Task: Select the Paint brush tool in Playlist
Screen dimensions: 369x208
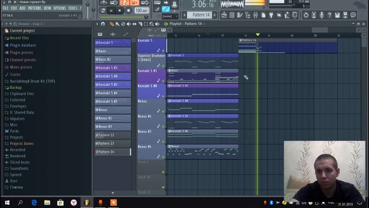Action: coord(117,24)
